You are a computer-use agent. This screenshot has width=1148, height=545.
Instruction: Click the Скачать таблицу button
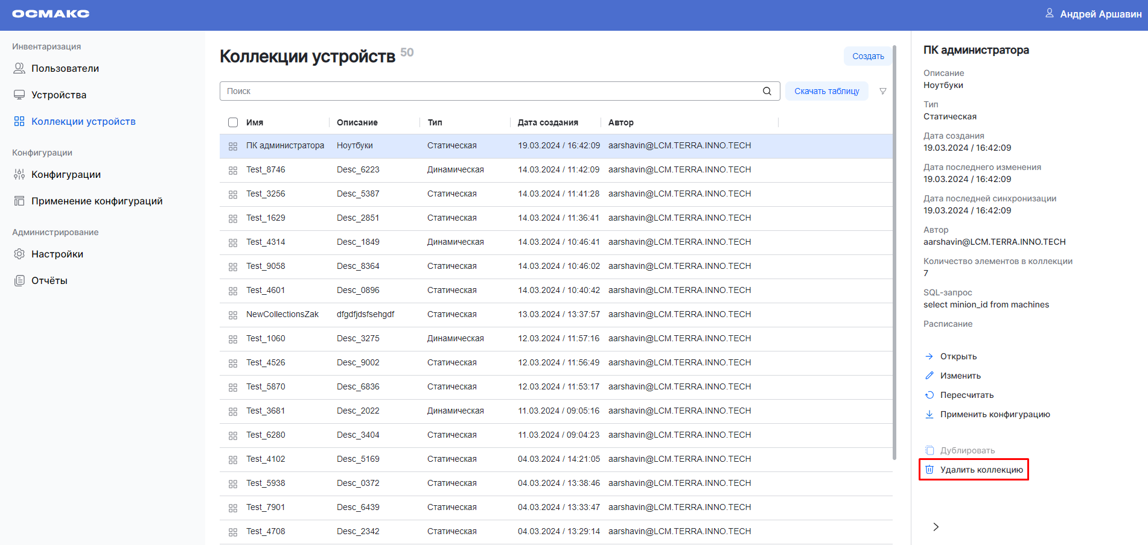(826, 91)
